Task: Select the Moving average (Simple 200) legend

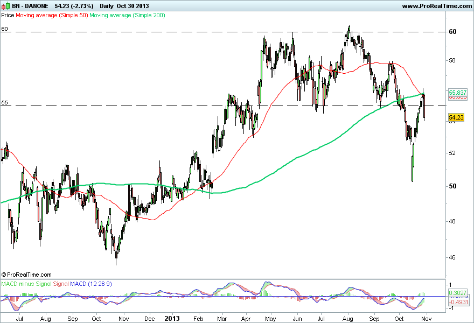Action: pos(127,15)
